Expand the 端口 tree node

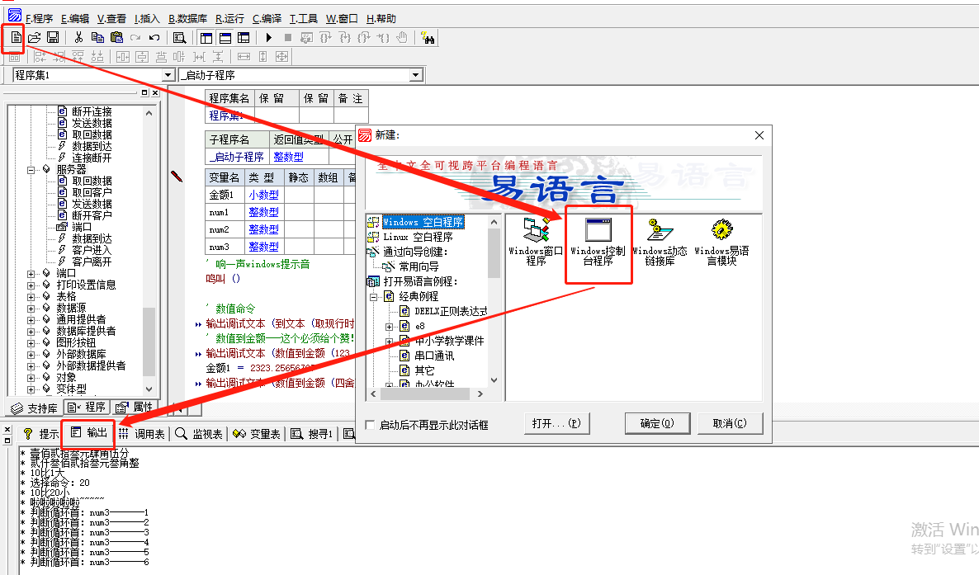point(31,273)
